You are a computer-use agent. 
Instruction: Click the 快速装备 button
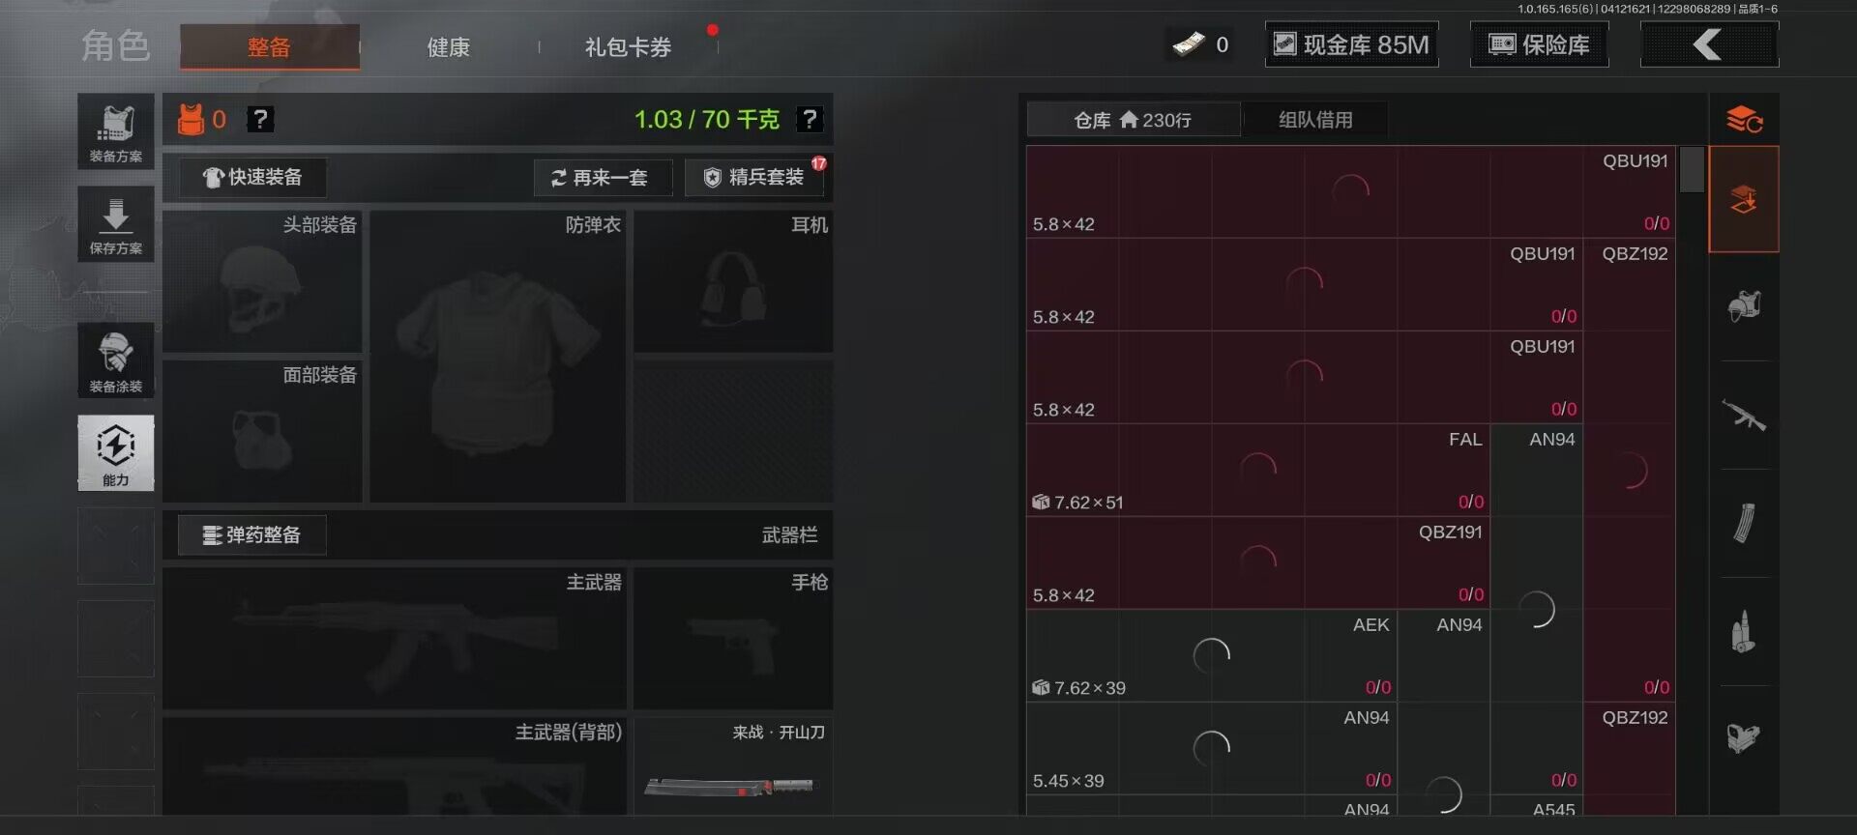point(252,178)
